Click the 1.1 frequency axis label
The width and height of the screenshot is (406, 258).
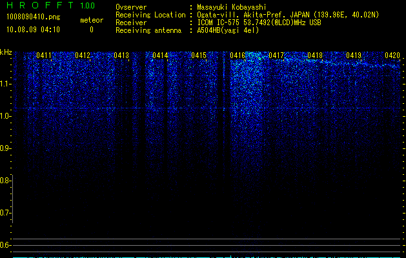tap(5, 84)
